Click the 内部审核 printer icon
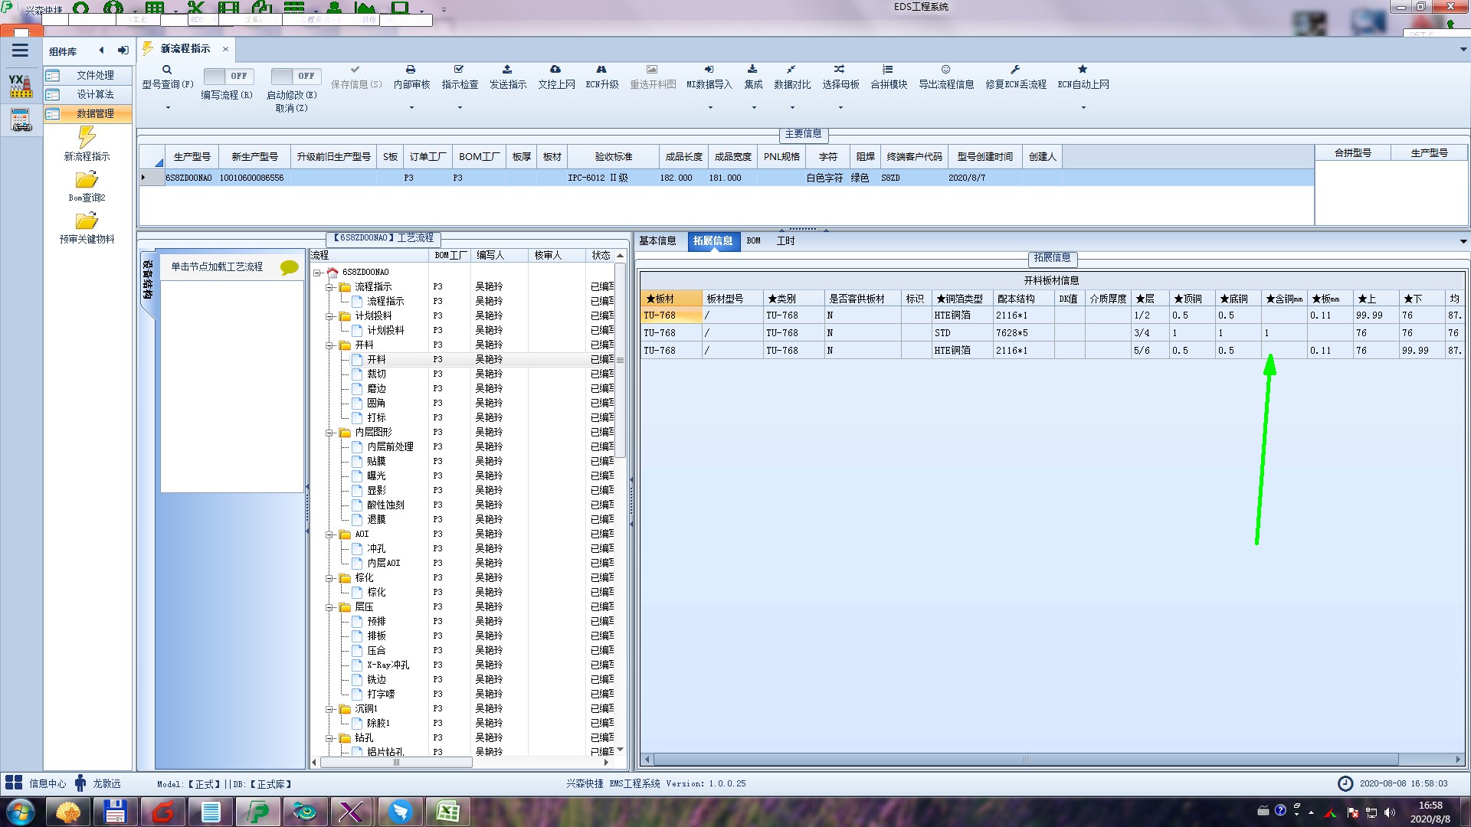Screen dimensions: 1471x827 pyautogui.click(x=411, y=70)
